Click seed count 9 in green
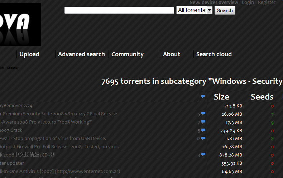This screenshot has height=178, width=283. (272, 123)
